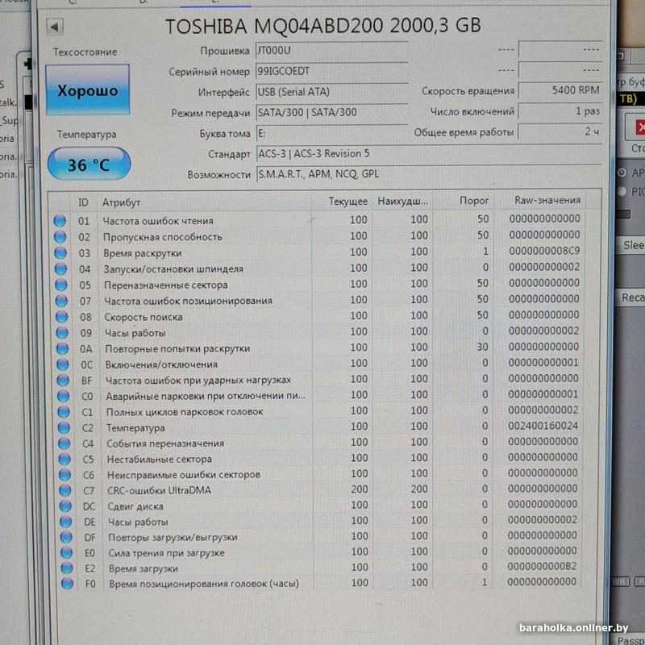The image size is (645, 645).
Task: Select the AP radio button in background window
Action: 622,173
